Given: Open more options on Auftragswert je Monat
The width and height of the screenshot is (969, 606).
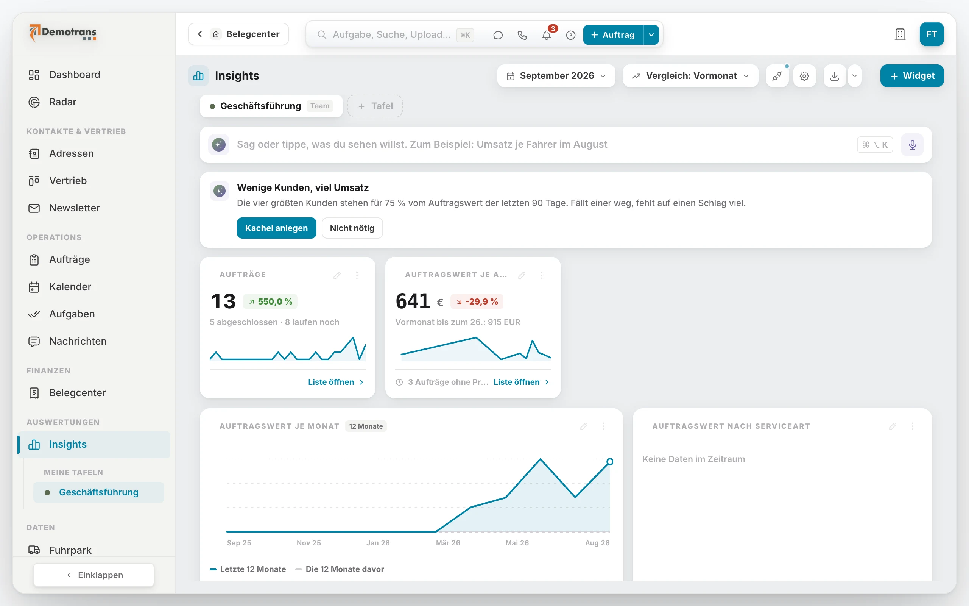Looking at the screenshot, I should click(x=604, y=426).
